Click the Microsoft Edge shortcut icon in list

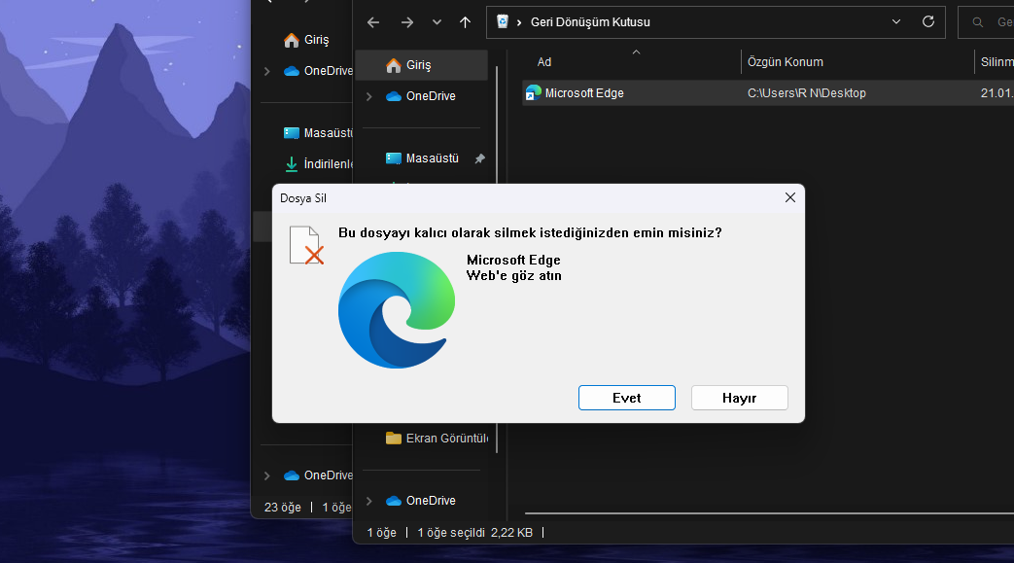click(533, 93)
